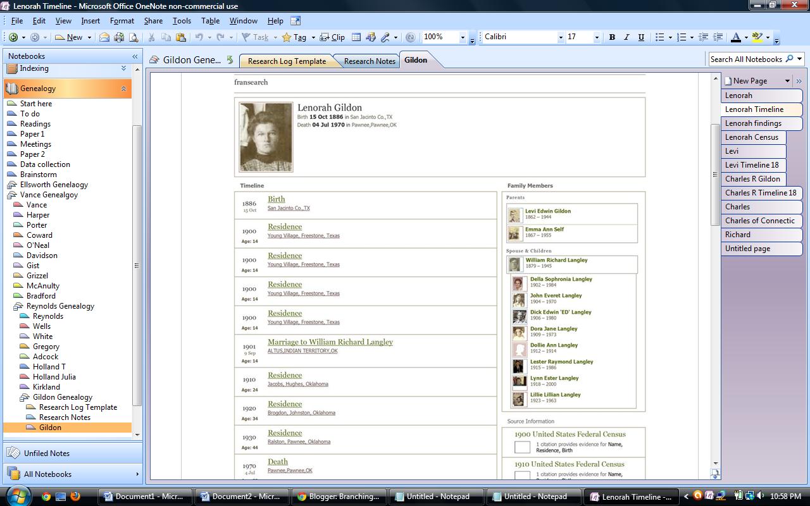Image resolution: width=810 pixels, height=506 pixels.
Task: Expand the All Notebooks arrow
Action: 137,474
